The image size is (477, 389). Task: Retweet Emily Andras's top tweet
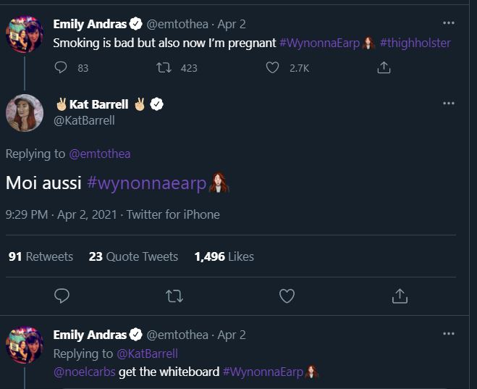[x=164, y=68]
